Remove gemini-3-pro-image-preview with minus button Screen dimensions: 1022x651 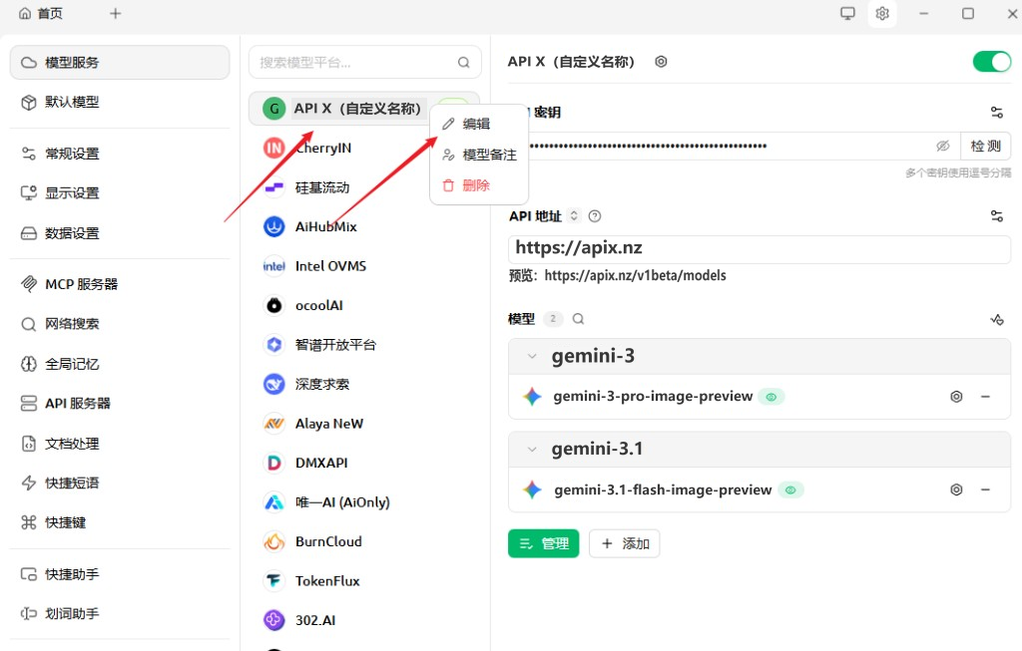(985, 397)
